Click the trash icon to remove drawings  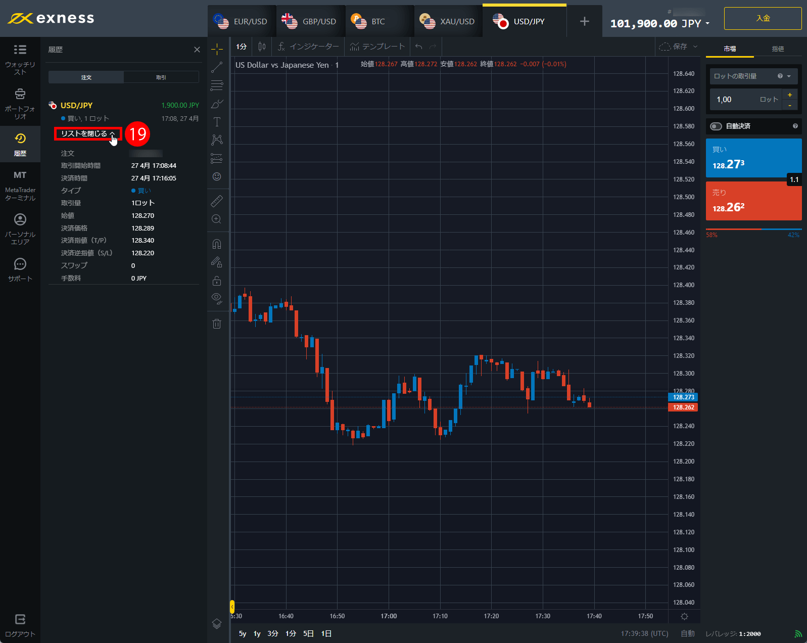217,324
